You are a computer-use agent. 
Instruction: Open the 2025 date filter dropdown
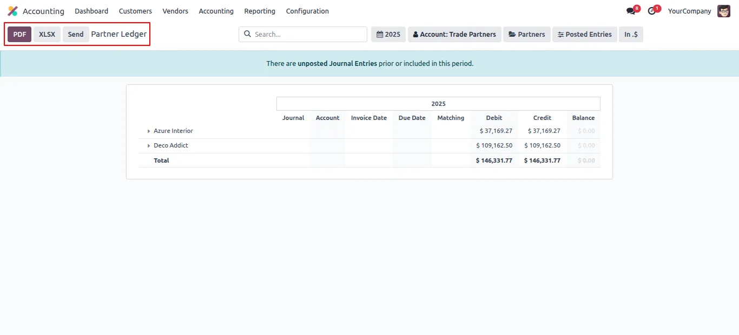click(388, 34)
